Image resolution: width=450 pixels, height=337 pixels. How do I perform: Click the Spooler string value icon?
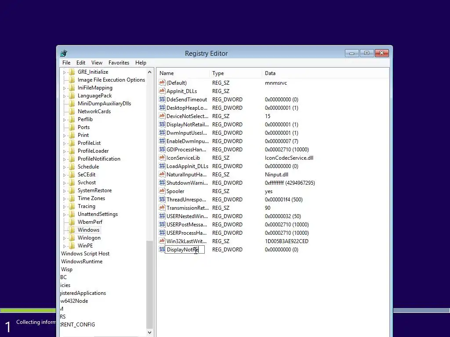tap(162, 191)
